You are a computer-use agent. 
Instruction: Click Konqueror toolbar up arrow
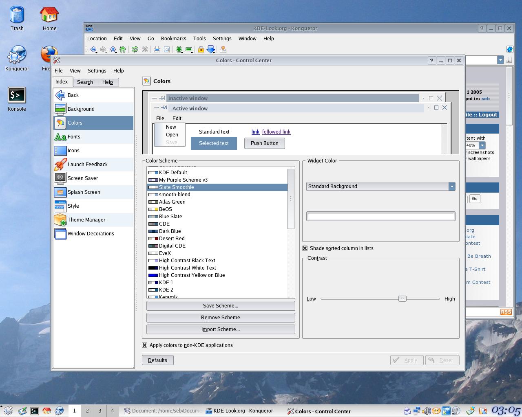coord(113,49)
